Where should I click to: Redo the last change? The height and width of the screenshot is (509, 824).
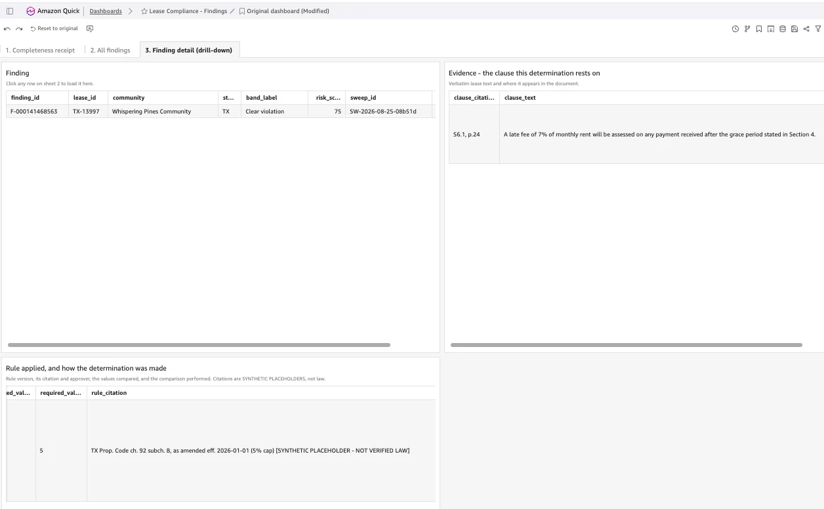(x=20, y=29)
